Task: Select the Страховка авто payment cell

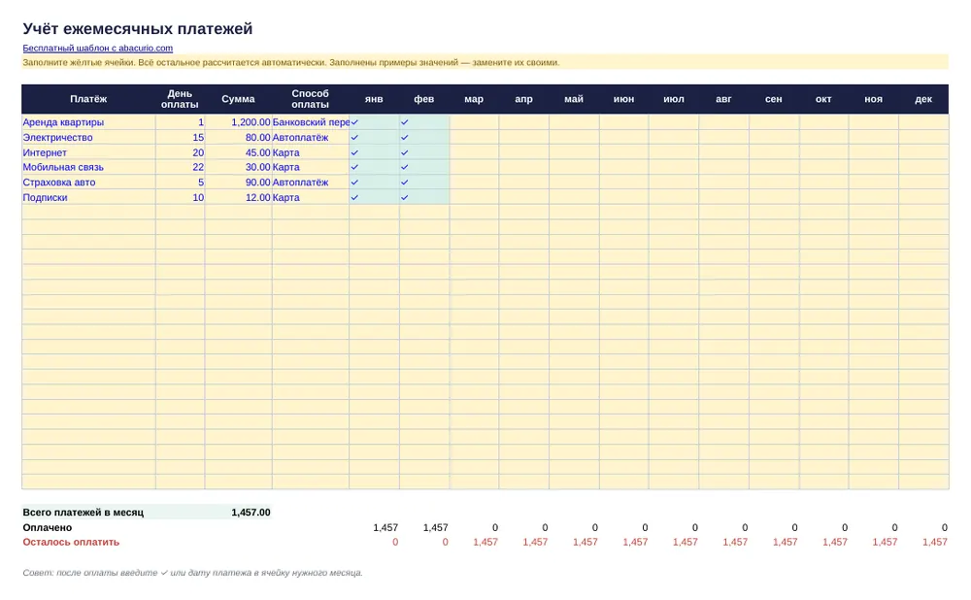Action: 88,183
